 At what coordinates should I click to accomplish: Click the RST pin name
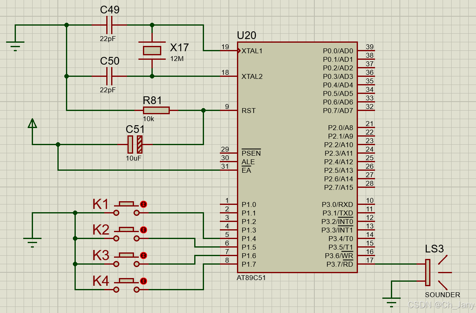point(249,111)
